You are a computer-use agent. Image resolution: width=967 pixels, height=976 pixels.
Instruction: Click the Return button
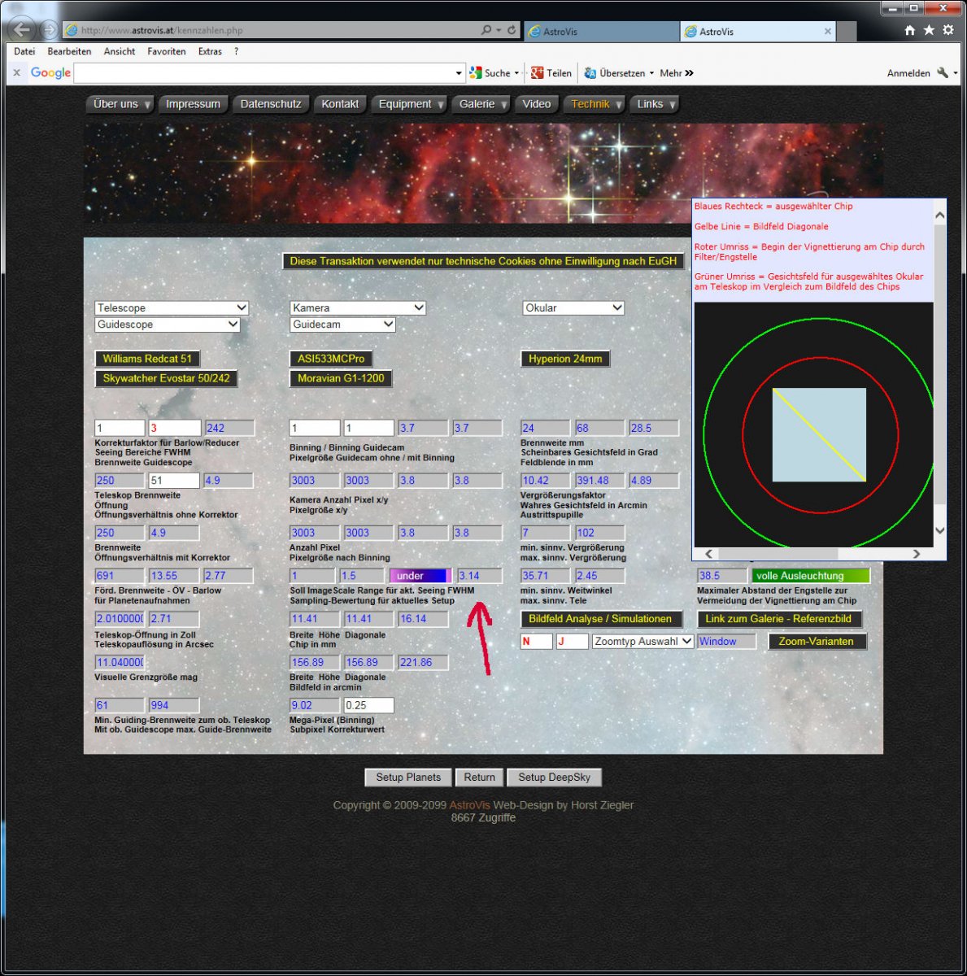coord(480,777)
